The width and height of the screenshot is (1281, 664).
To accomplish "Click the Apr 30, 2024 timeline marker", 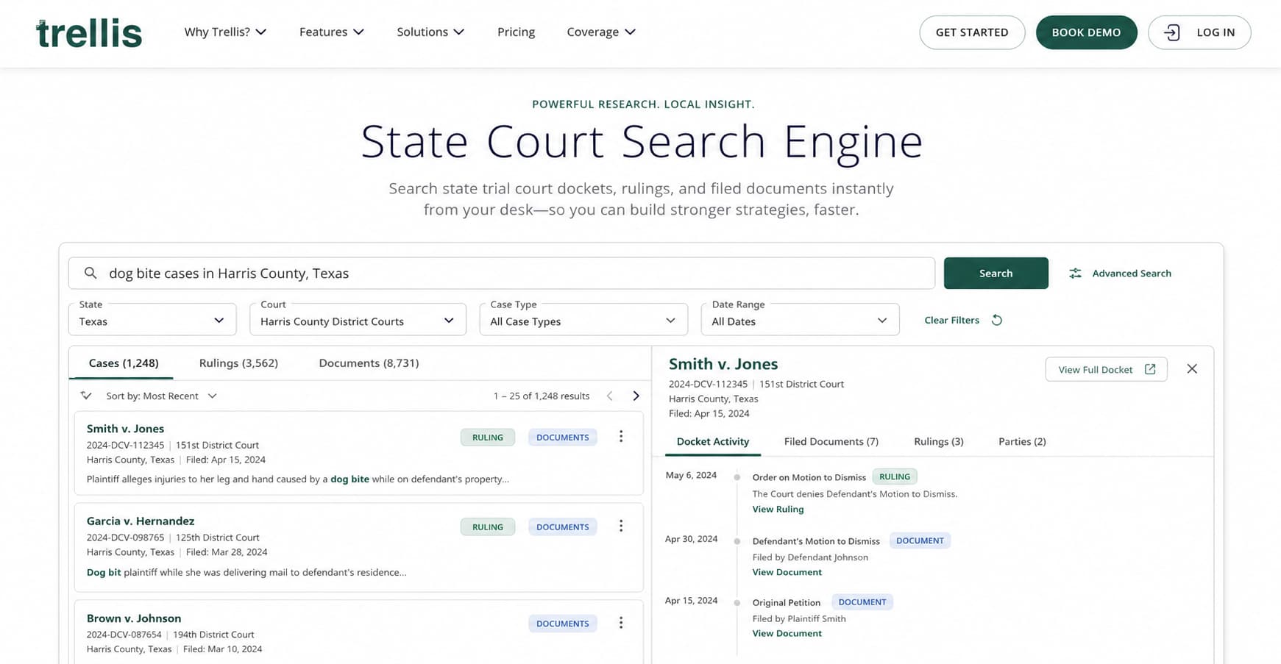I will [737, 541].
